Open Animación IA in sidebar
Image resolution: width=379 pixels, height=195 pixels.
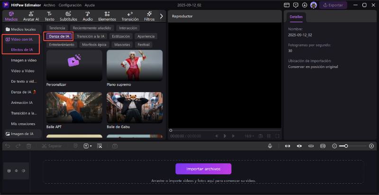coord(22,102)
